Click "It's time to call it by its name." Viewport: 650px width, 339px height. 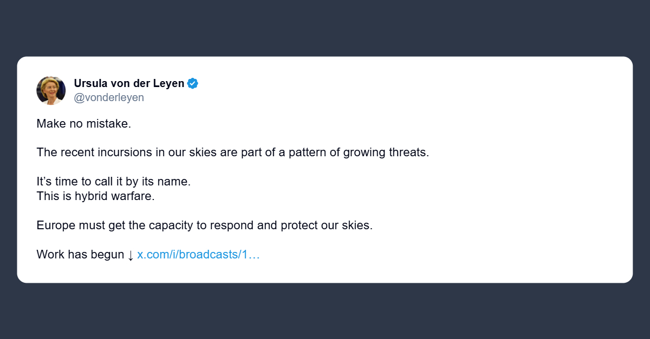(113, 182)
